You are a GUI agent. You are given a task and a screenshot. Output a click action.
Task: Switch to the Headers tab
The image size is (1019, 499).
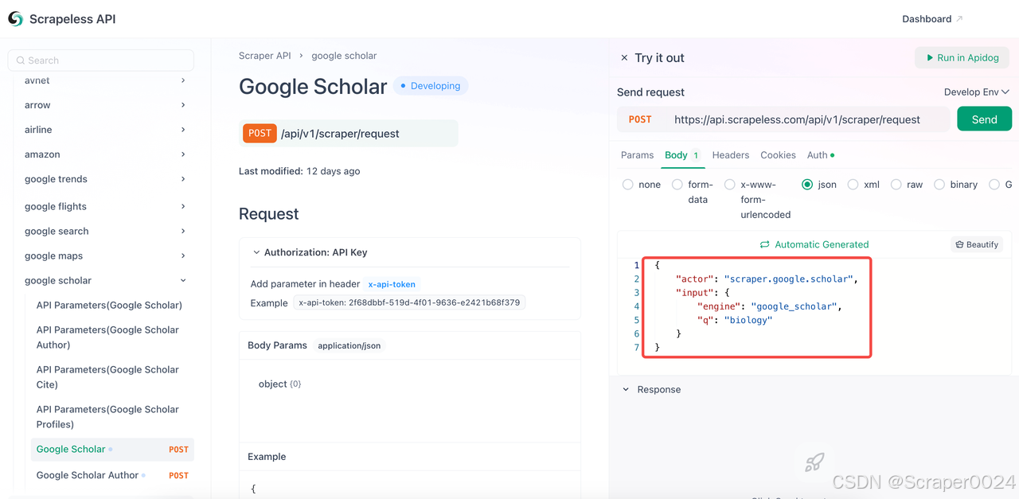(x=731, y=155)
